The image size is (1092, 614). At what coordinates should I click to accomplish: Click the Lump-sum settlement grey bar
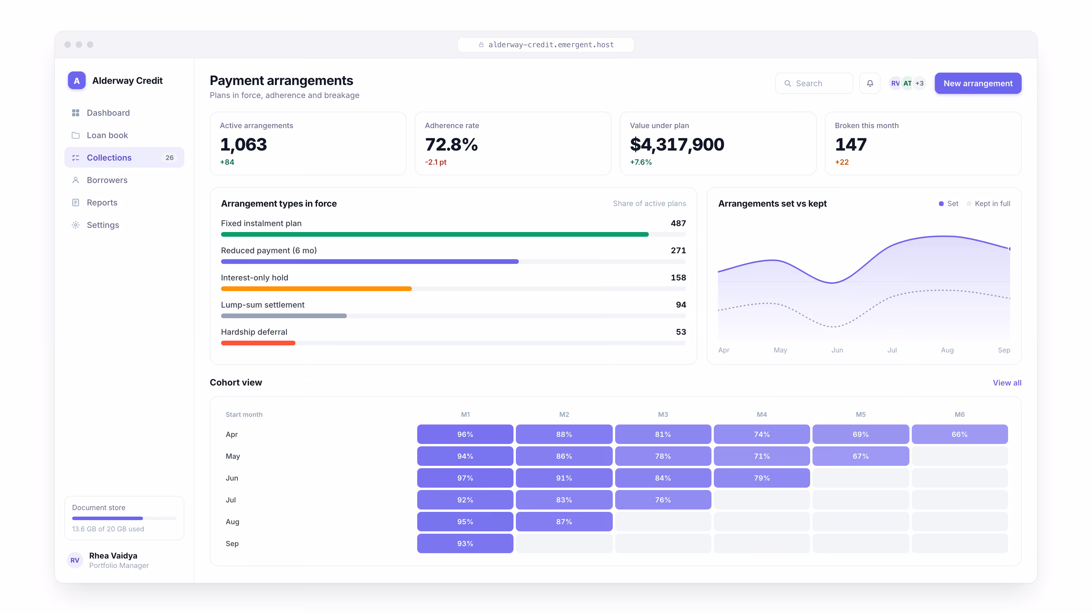click(284, 316)
